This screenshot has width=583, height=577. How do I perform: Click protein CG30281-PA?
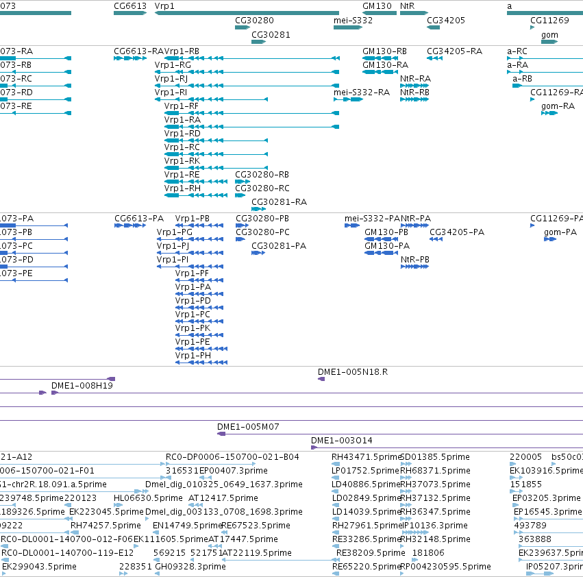[x=258, y=253]
